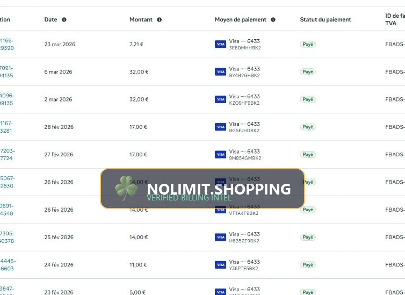Click the Visa logo in the 25 fév 2026 row
Screen dimensions: 405x295
[220, 237]
